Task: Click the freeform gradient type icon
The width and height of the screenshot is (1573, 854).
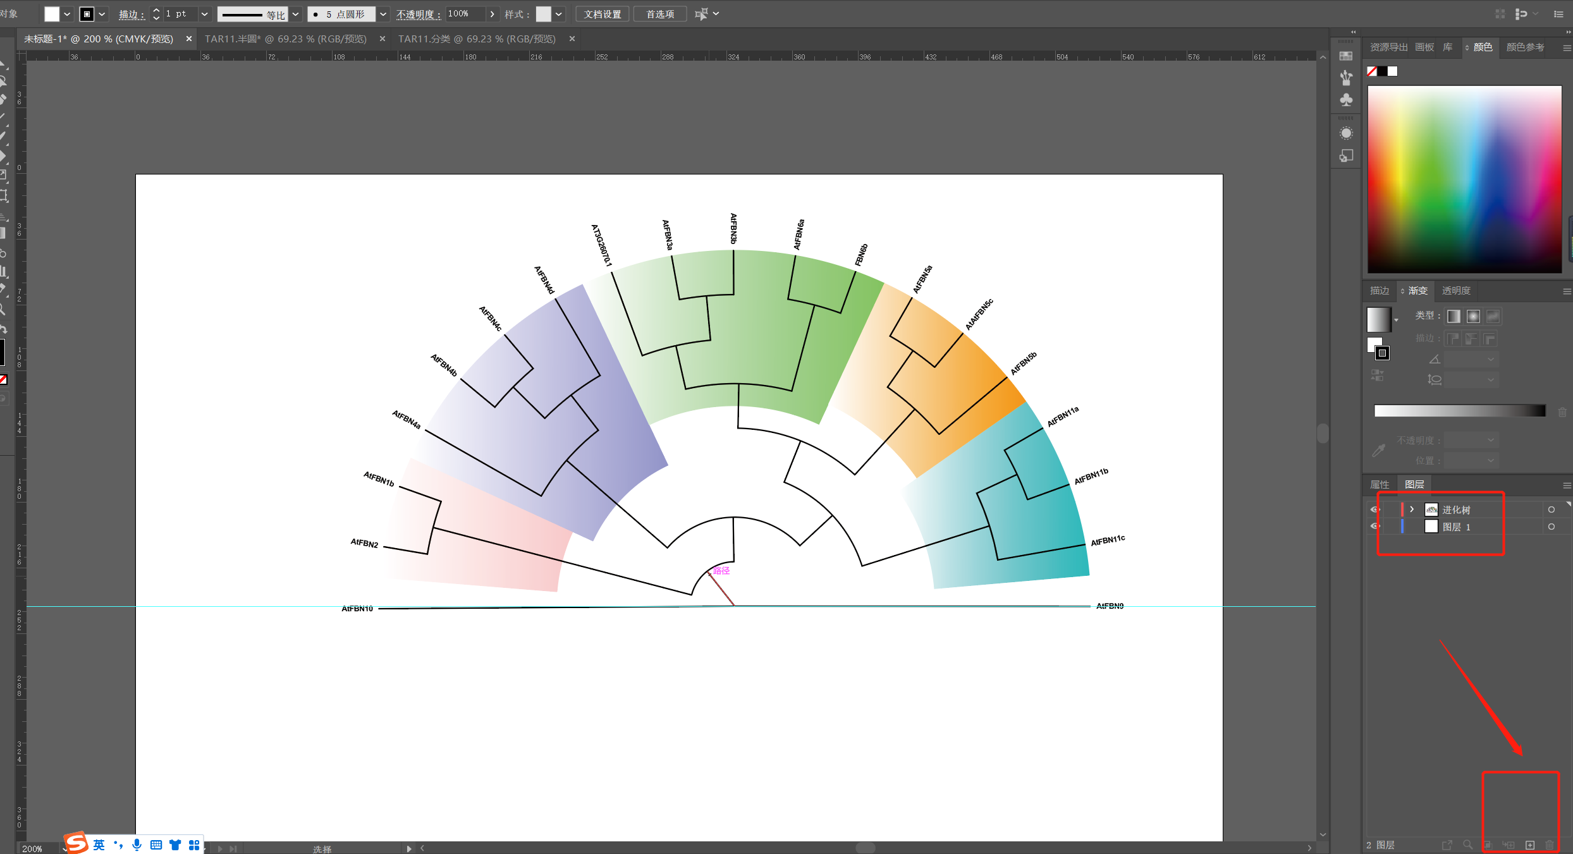Action: (x=1493, y=316)
